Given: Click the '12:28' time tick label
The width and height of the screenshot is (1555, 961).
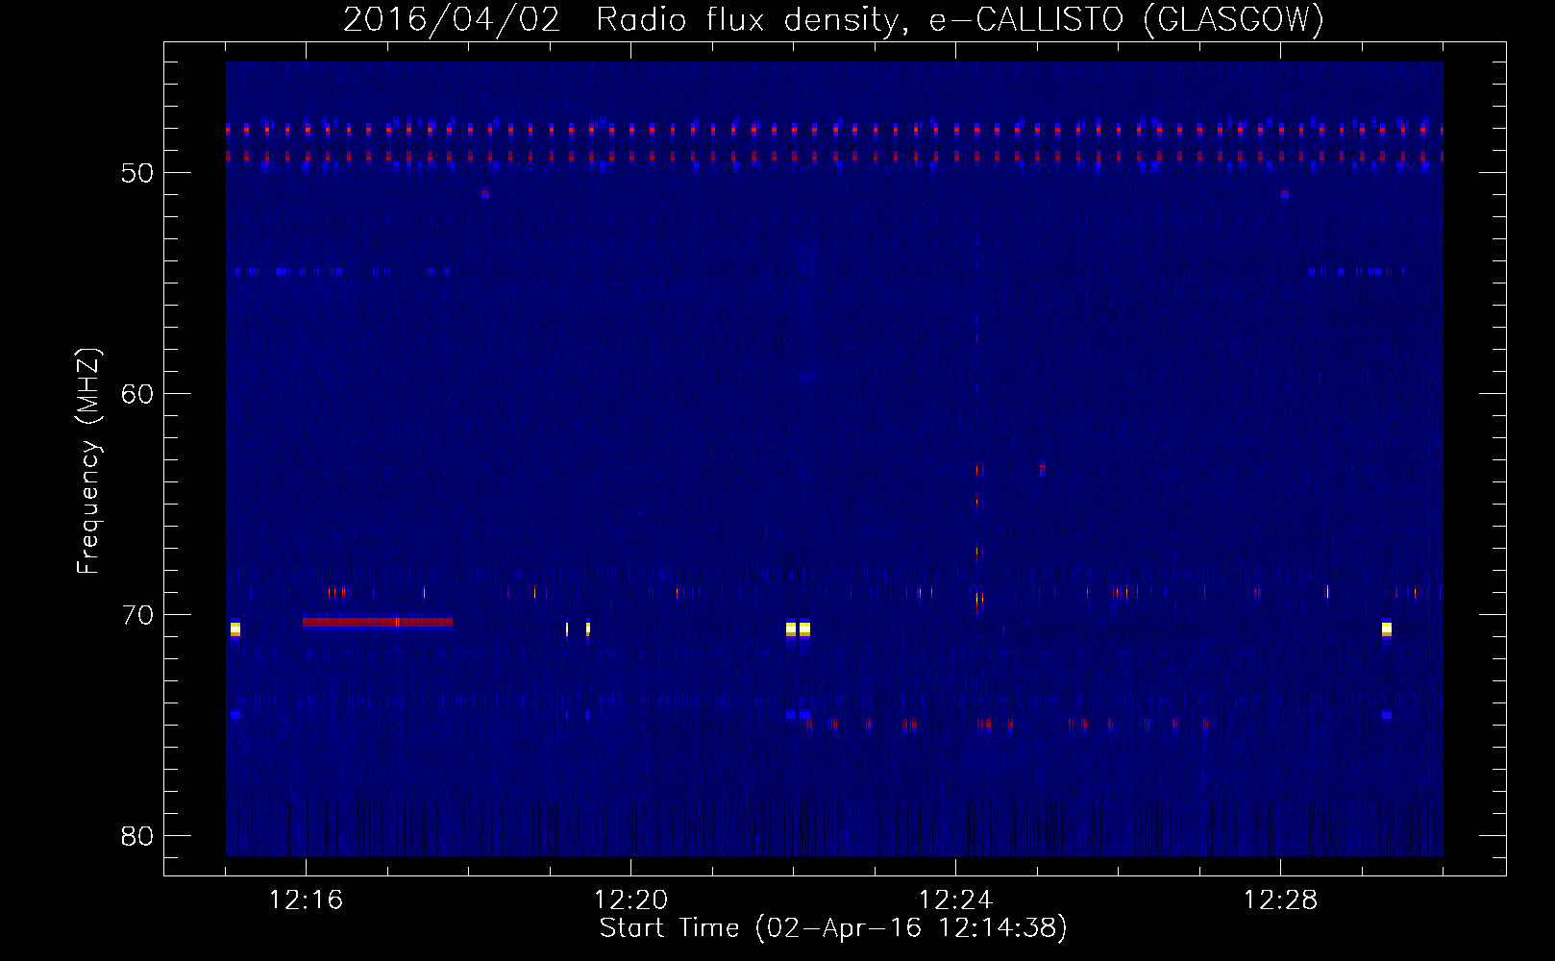Looking at the screenshot, I should pos(1280,900).
